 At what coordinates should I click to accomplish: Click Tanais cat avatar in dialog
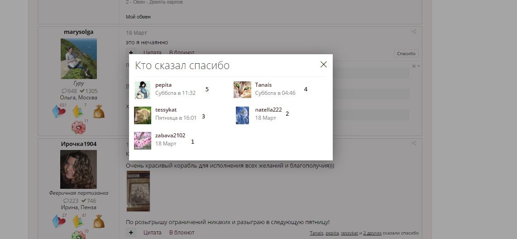coord(242,89)
